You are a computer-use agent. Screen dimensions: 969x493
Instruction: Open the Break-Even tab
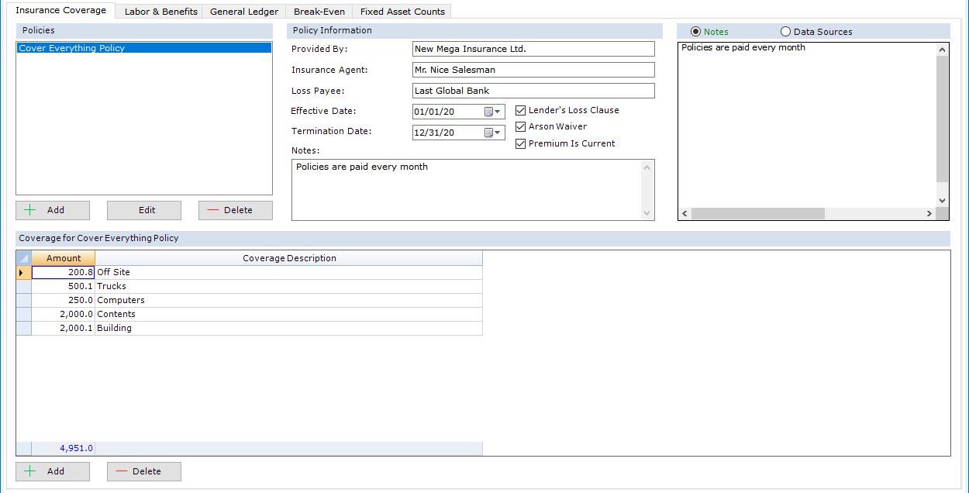click(x=319, y=12)
